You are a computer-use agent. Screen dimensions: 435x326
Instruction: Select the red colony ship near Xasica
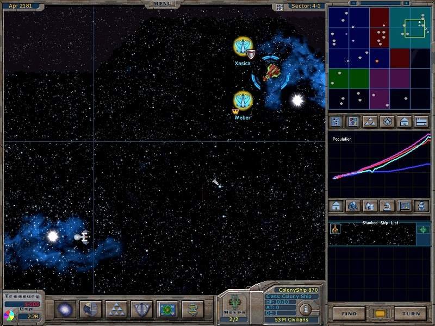coord(271,73)
